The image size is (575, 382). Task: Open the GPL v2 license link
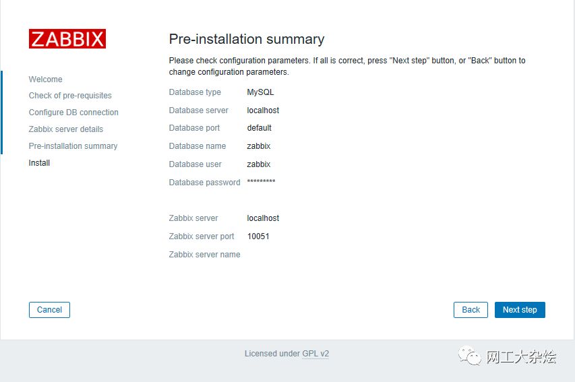[x=315, y=354]
